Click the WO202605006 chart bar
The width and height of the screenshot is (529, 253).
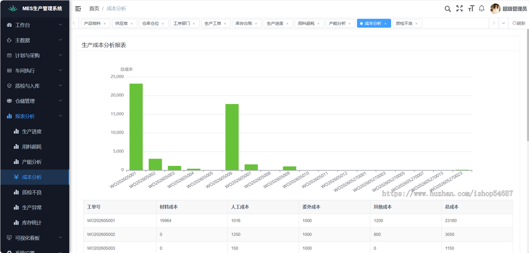click(232, 137)
